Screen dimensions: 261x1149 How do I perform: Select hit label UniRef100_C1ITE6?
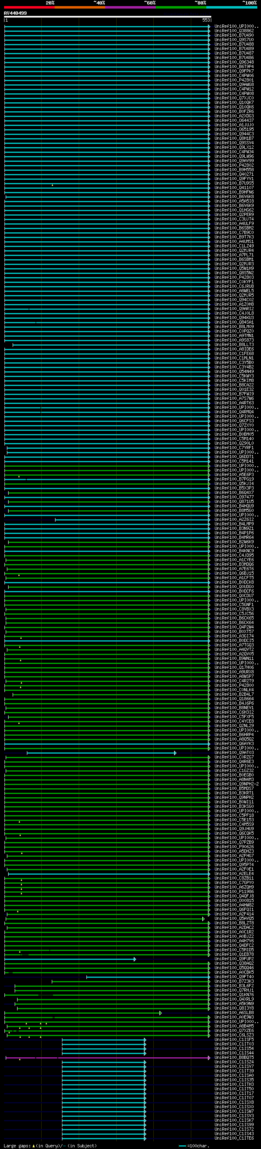click(234, 1138)
